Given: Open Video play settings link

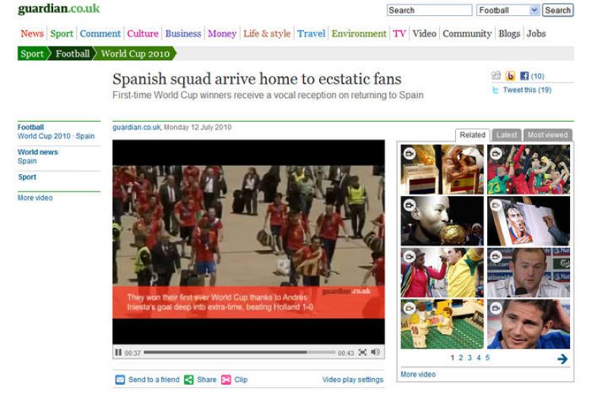Looking at the screenshot, I should click(353, 380).
